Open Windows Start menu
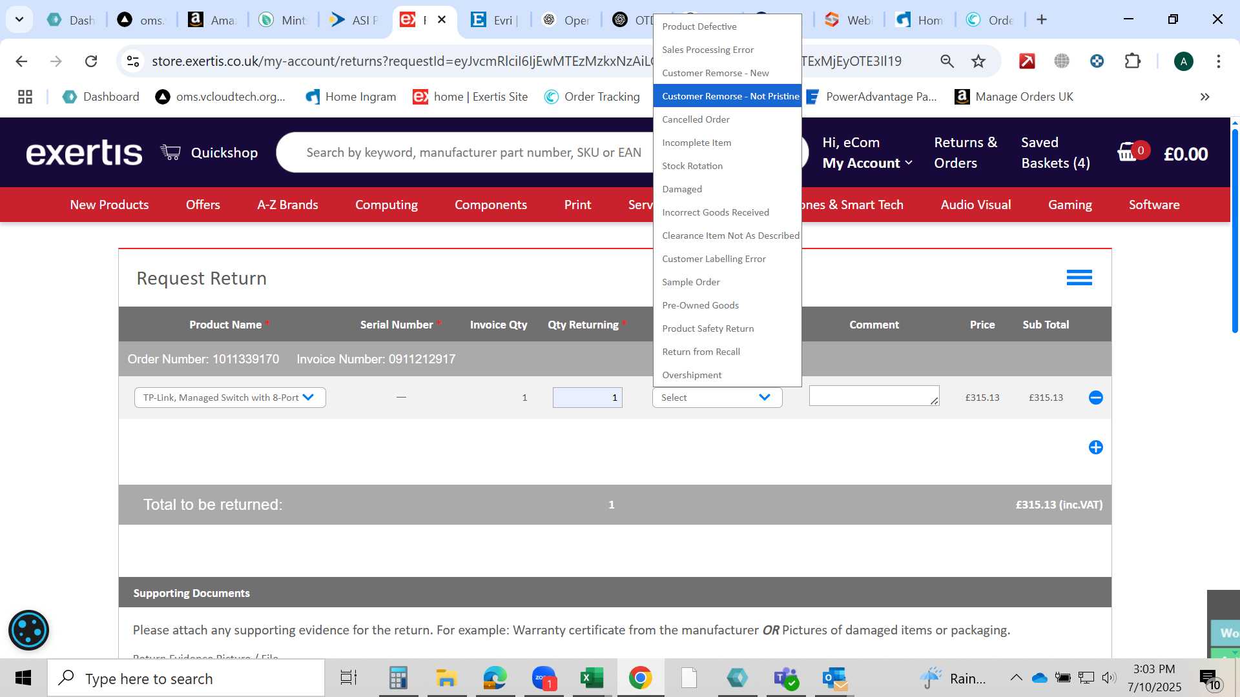Viewport: 1240px width, 697px height. coord(23,678)
